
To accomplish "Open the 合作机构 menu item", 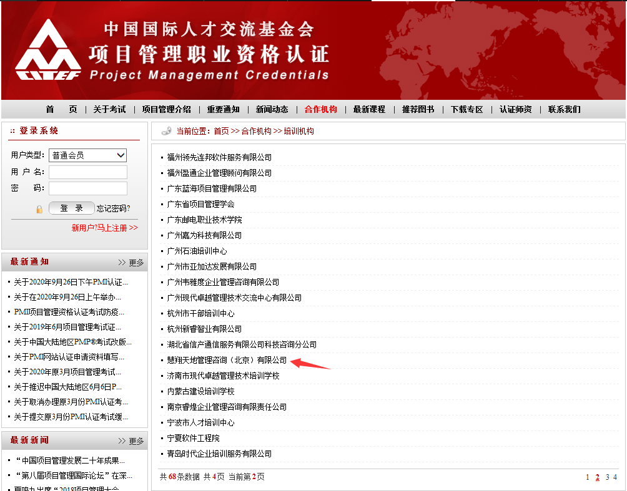I will point(320,109).
